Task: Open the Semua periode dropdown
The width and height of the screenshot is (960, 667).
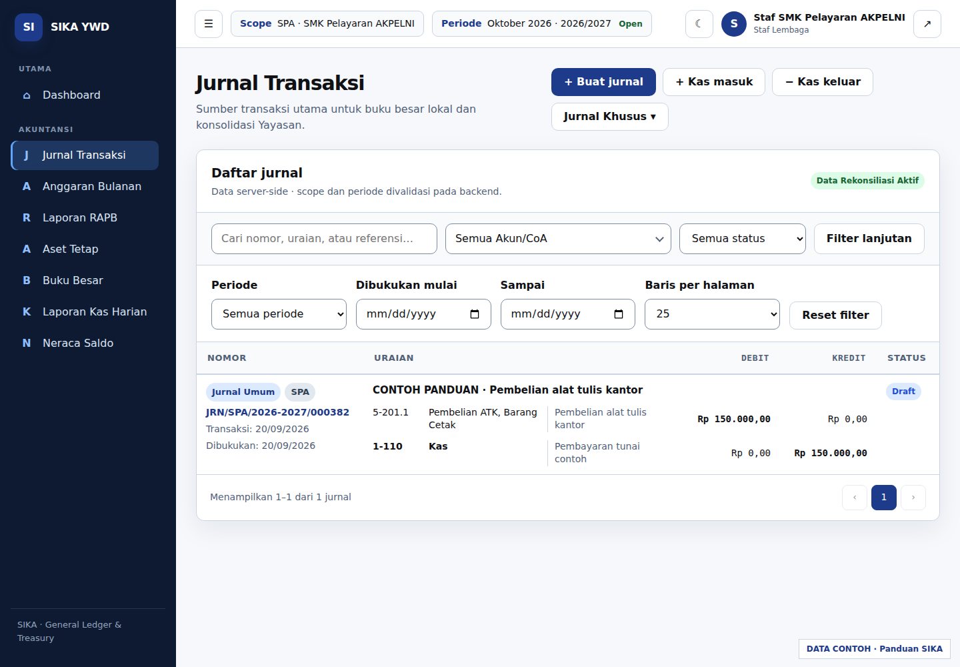Action: tap(279, 314)
